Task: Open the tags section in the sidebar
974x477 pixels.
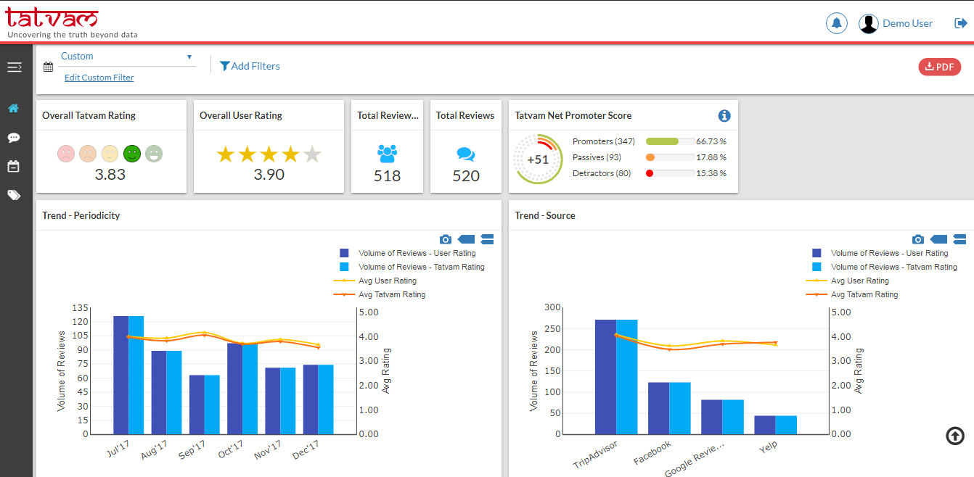Action: [x=14, y=194]
